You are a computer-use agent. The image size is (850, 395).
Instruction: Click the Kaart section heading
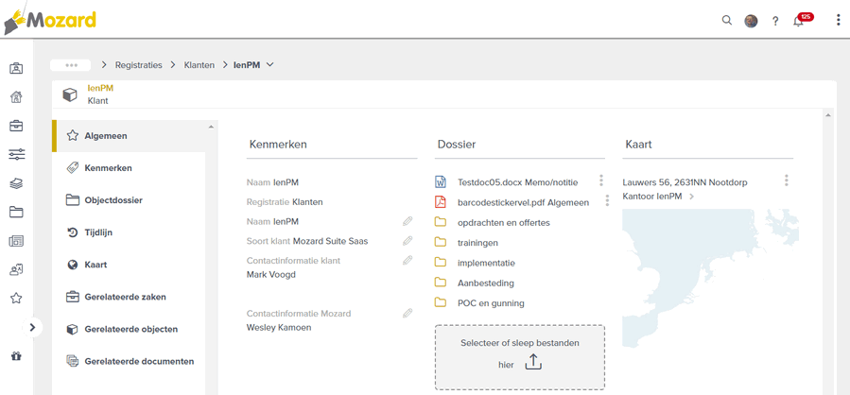[x=638, y=145]
